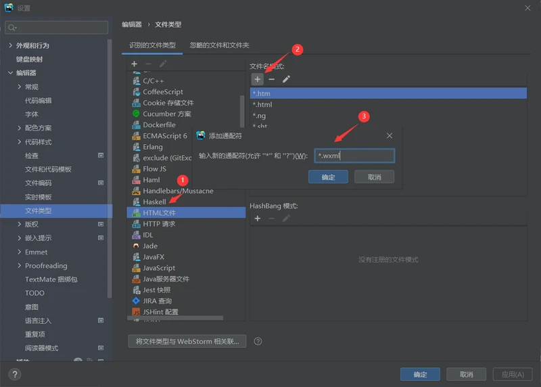Click project-level marker icon next to 语言注入
The image size is (541, 387).
point(101,321)
